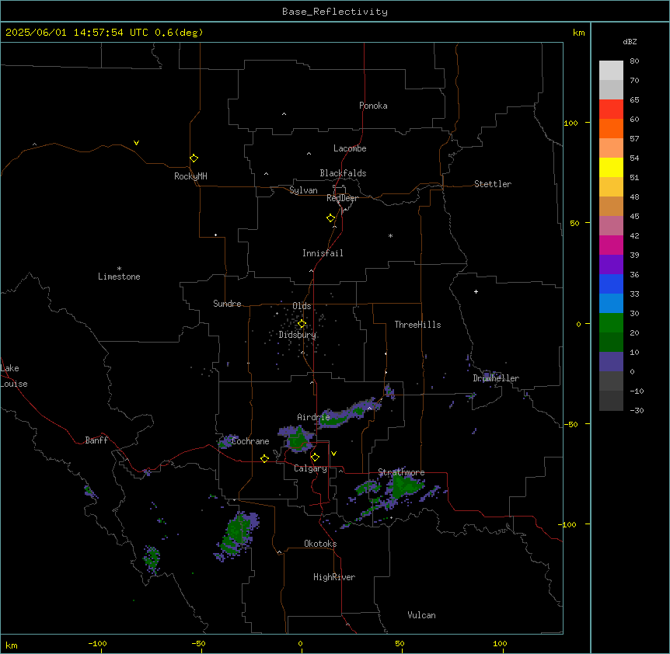
Task: Click the -50 tick on the right km axis
Action: point(571,424)
